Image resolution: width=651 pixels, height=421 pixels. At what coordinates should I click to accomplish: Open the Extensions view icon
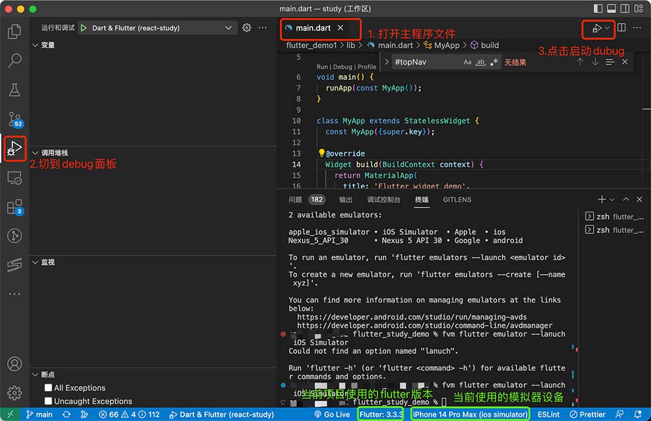click(14, 207)
